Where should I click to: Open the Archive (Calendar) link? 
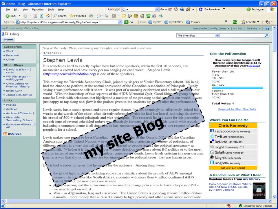pos(20,113)
